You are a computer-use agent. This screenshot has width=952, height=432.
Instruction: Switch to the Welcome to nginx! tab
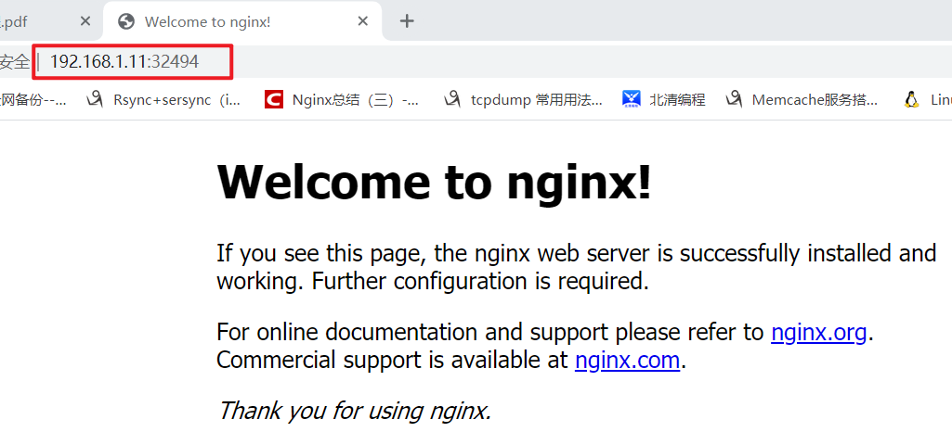[x=242, y=22]
